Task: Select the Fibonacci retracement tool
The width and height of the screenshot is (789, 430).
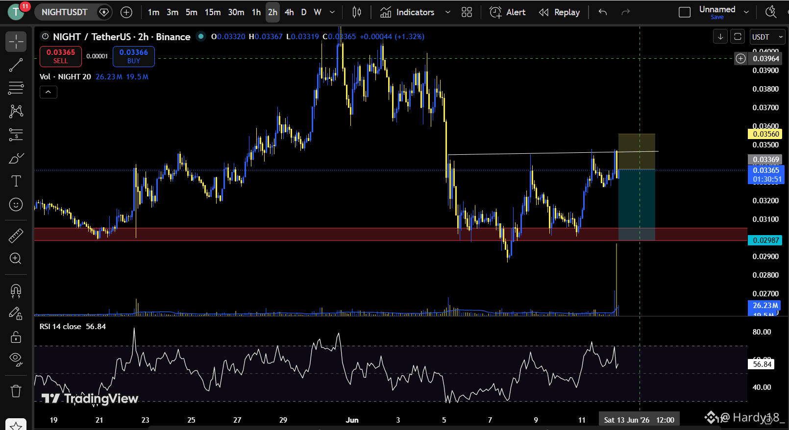Action: [x=16, y=88]
